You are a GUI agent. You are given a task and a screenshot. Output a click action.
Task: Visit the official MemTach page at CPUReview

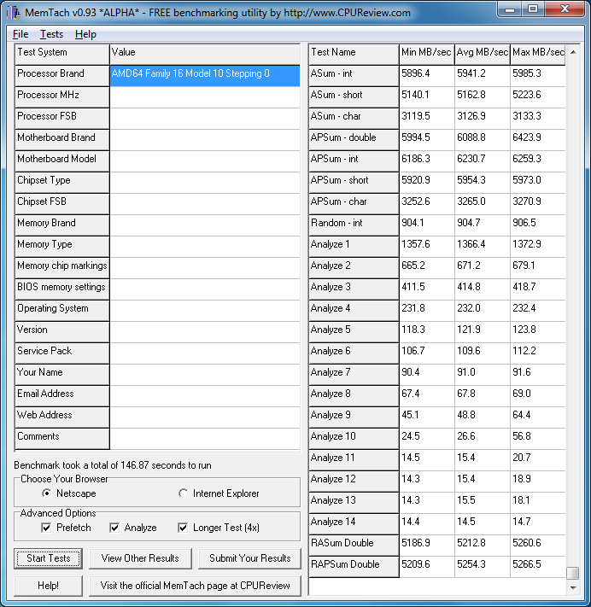pyautogui.click(x=196, y=586)
